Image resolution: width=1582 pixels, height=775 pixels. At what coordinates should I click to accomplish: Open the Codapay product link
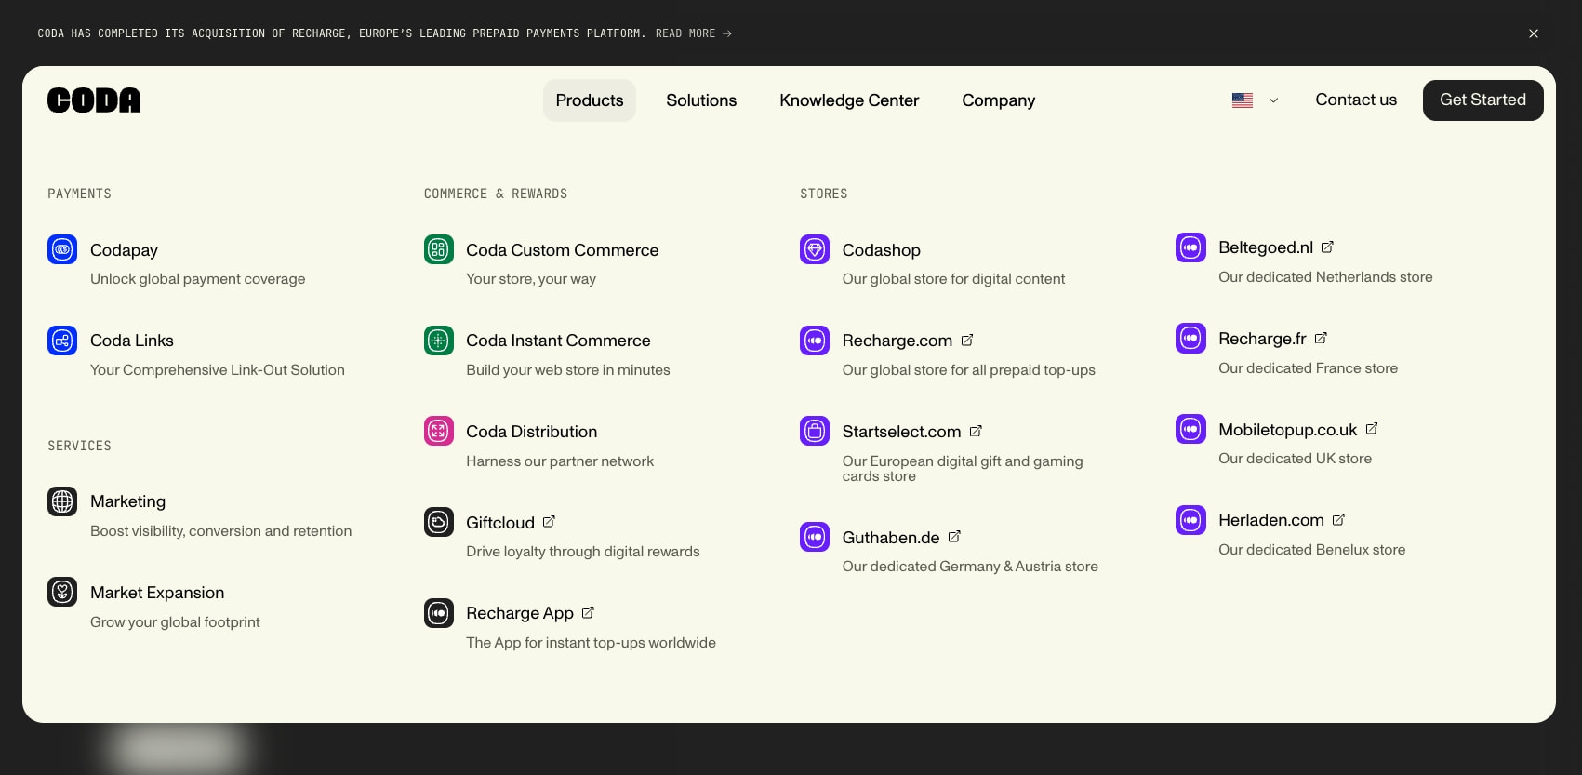click(124, 250)
